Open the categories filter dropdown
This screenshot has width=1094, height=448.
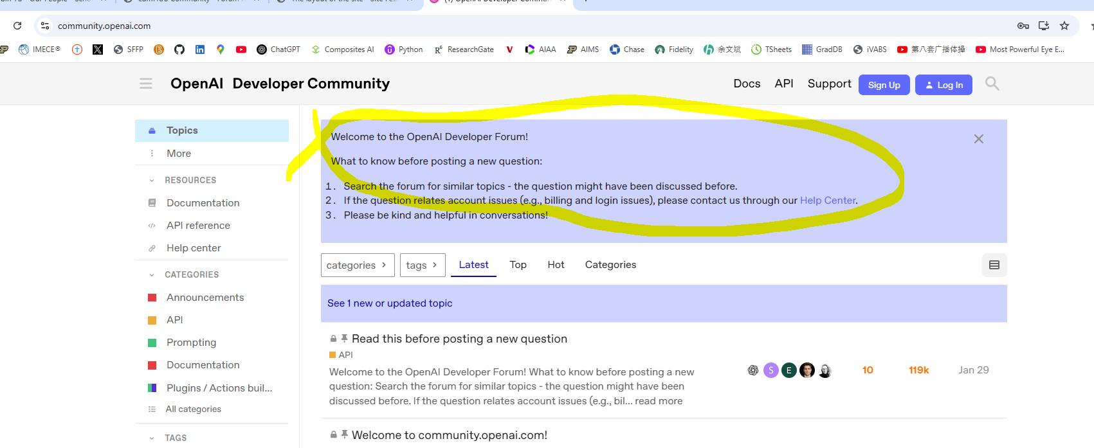coord(358,265)
